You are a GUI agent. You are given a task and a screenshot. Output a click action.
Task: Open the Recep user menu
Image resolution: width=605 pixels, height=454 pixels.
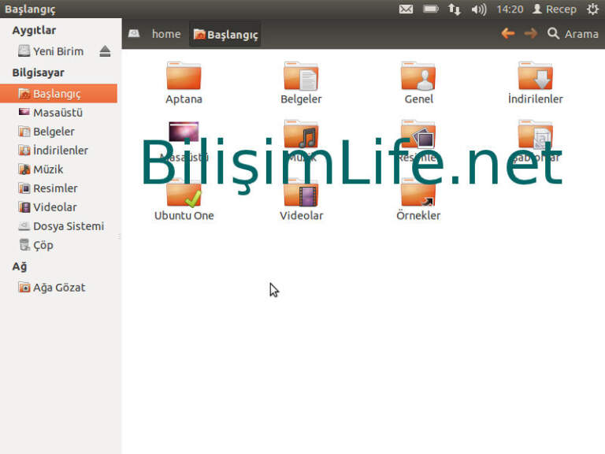click(555, 9)
